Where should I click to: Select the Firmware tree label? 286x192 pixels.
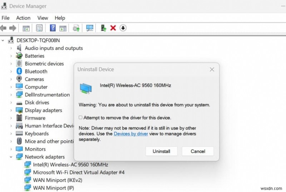pyautogui.click(x=35, y=118)
